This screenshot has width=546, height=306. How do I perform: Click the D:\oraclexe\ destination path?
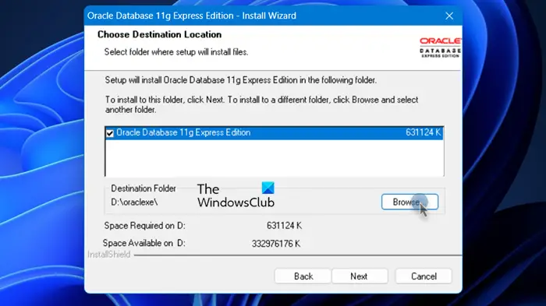coord(134,202)
